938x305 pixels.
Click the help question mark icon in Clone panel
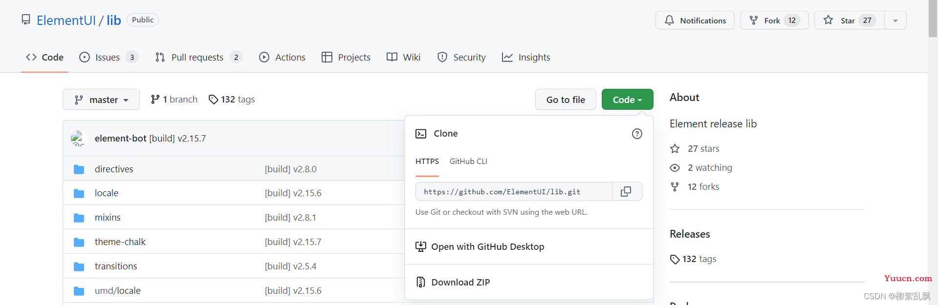point(637,134)
